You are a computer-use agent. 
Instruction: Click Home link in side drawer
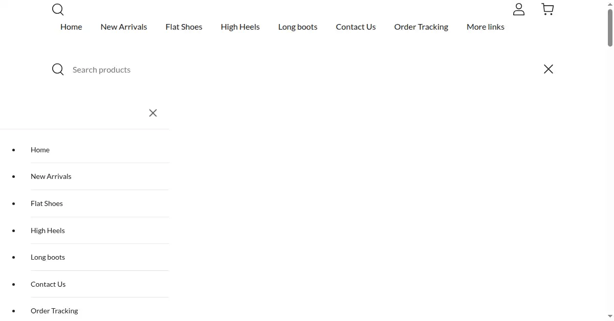pos(40,150)
